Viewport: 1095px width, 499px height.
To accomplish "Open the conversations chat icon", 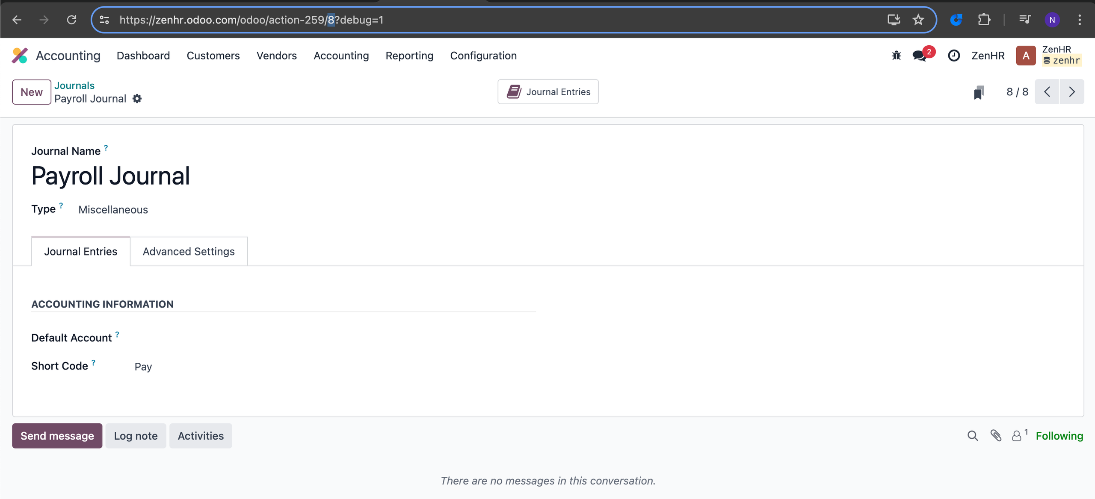I will [920, 56].
